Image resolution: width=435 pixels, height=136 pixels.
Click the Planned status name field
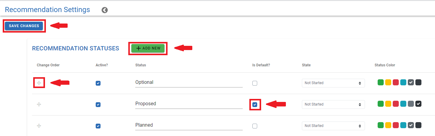coord(189,125)
